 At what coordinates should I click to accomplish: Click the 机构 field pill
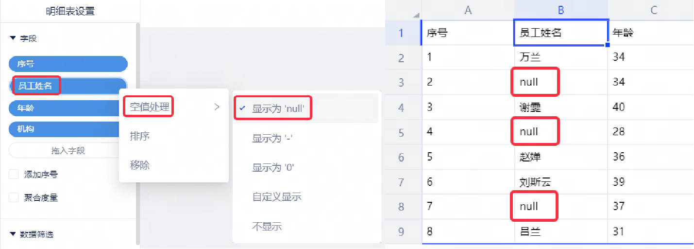(64, 129)
